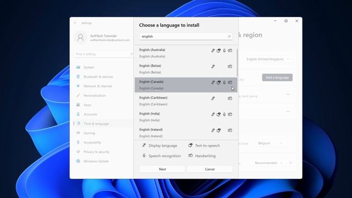Click the language list scrollbar

tap(237, 63)
